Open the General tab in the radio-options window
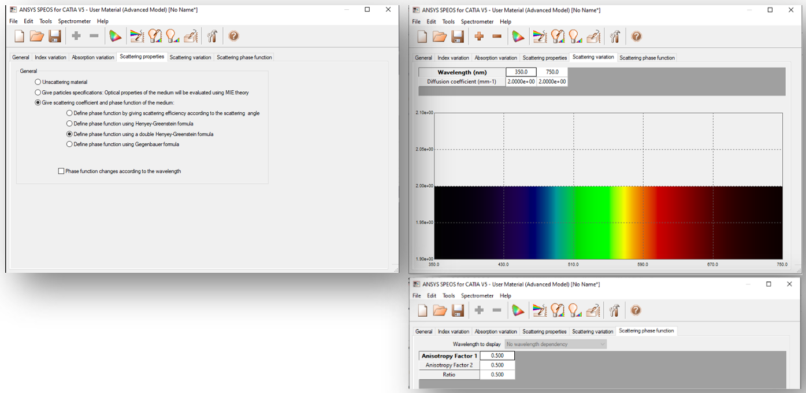806x393 pixels. coord(21,57)
